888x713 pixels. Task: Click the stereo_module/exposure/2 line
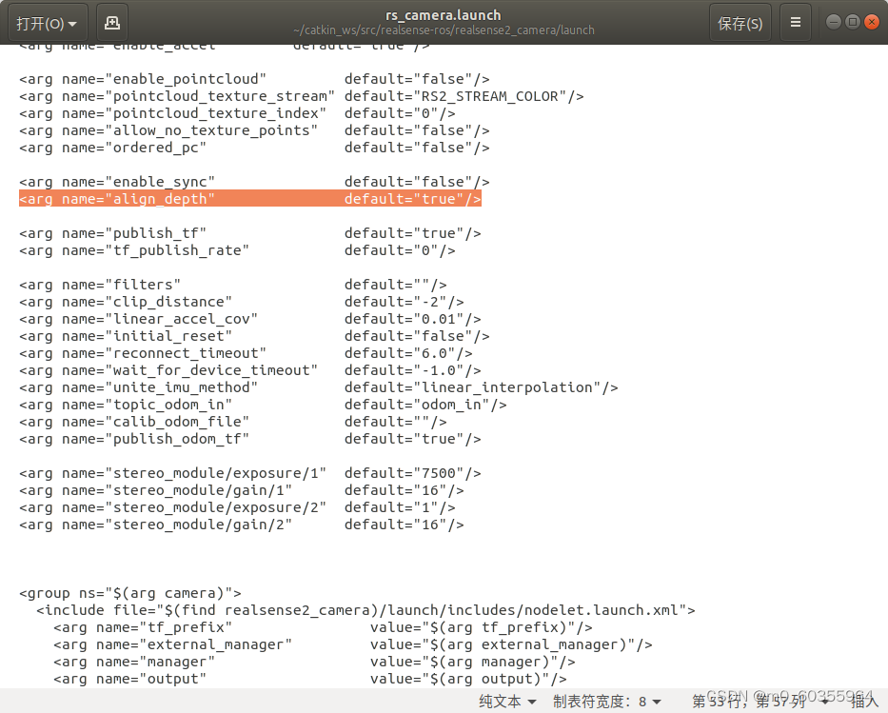[237, 507]
